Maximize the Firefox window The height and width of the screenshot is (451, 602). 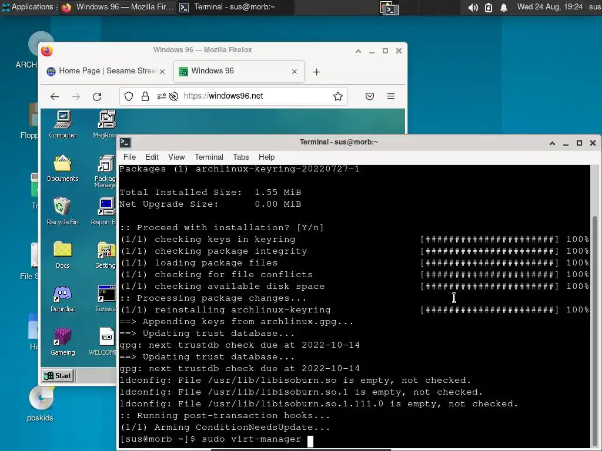click(x=385, y=51)
